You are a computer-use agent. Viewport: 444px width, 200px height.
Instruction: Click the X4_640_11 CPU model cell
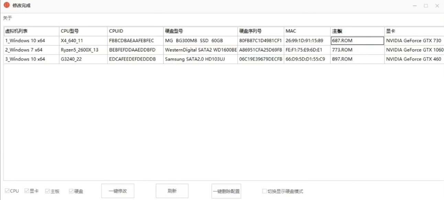[x=83, y=40]
